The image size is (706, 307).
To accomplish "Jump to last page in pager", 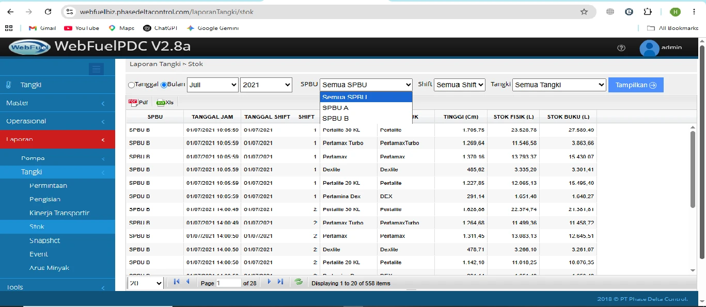I will (280, 282).
